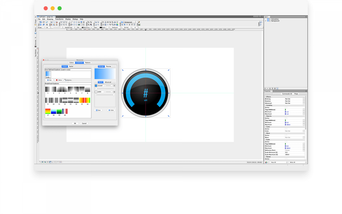
Task: Open the Drawing menu
Action: pyautogui.click(x=50, y=19)
